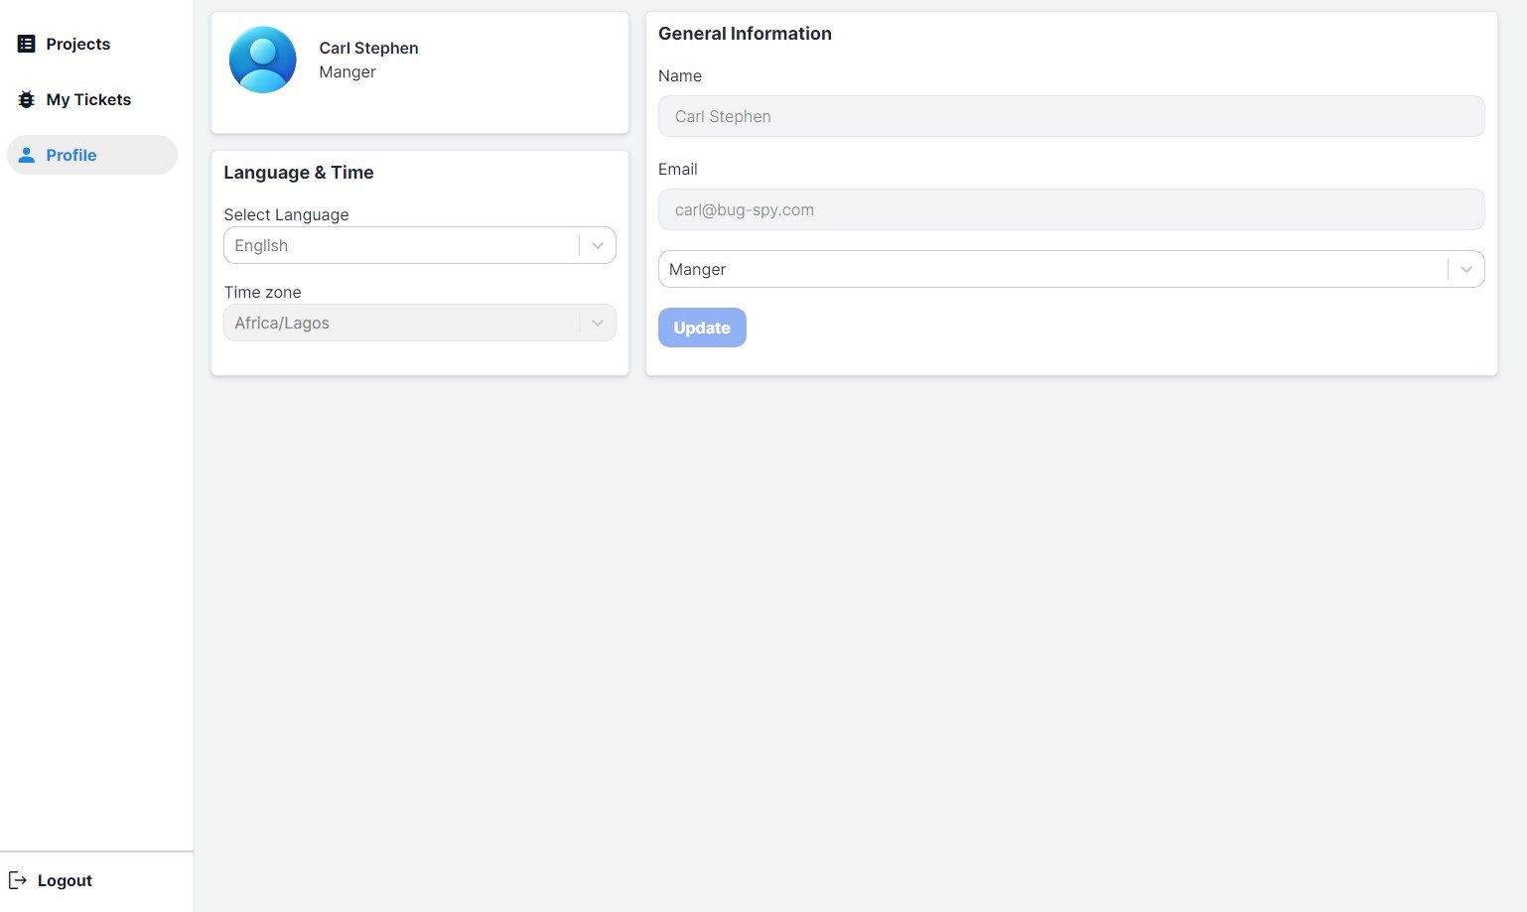Select the Profile menu item
The width and height of the screenshot is (1527, 912).
tap(92, 155)
